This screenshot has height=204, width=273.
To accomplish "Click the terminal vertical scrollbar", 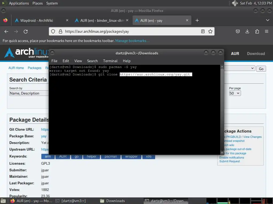I will tap(222, 110).
